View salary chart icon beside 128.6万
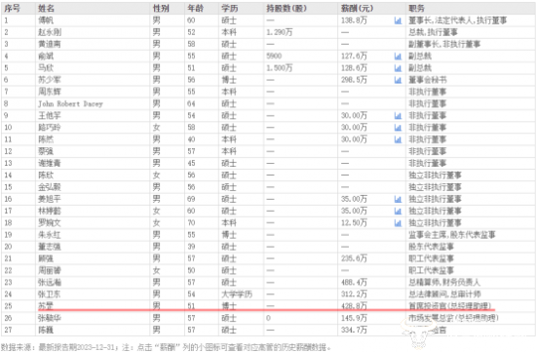The image size is (536, 352). pyautogui.click(x=398, y=68)
